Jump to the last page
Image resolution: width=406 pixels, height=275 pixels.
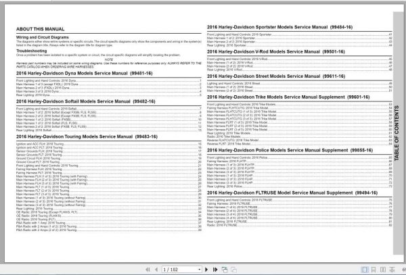click(215, 270)
